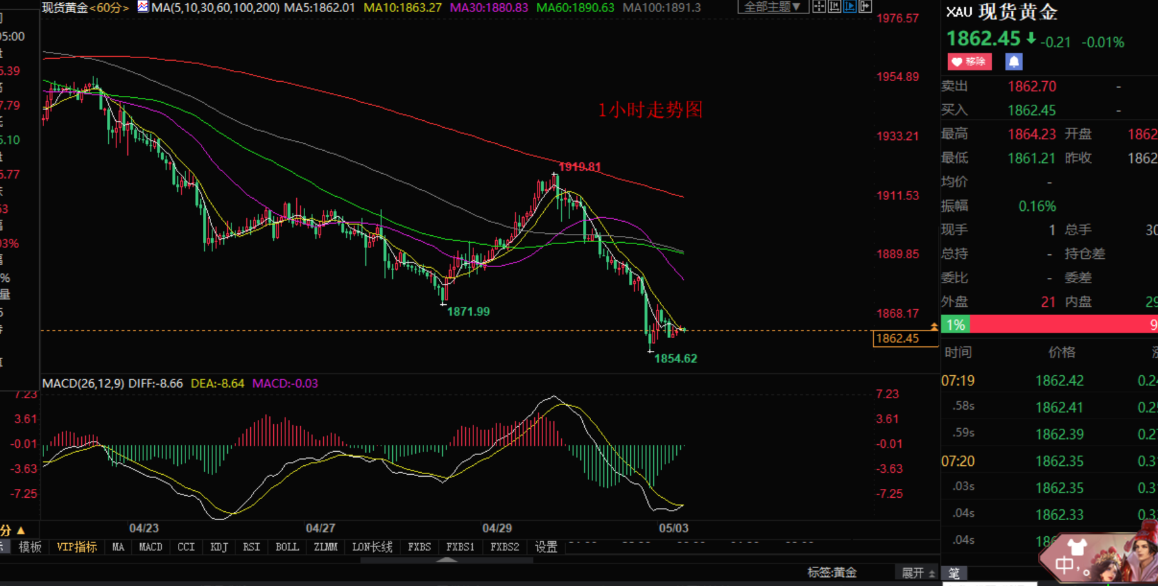Click the crosshair cursor icon above chart
The image size is (1158, 586).
pyautogui.click(x=819, y=7)
